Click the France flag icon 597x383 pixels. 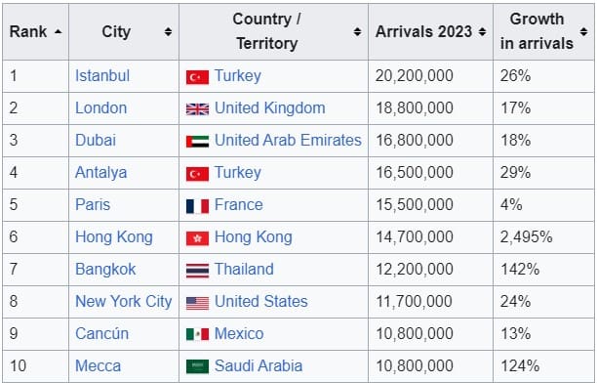[197, 206]
